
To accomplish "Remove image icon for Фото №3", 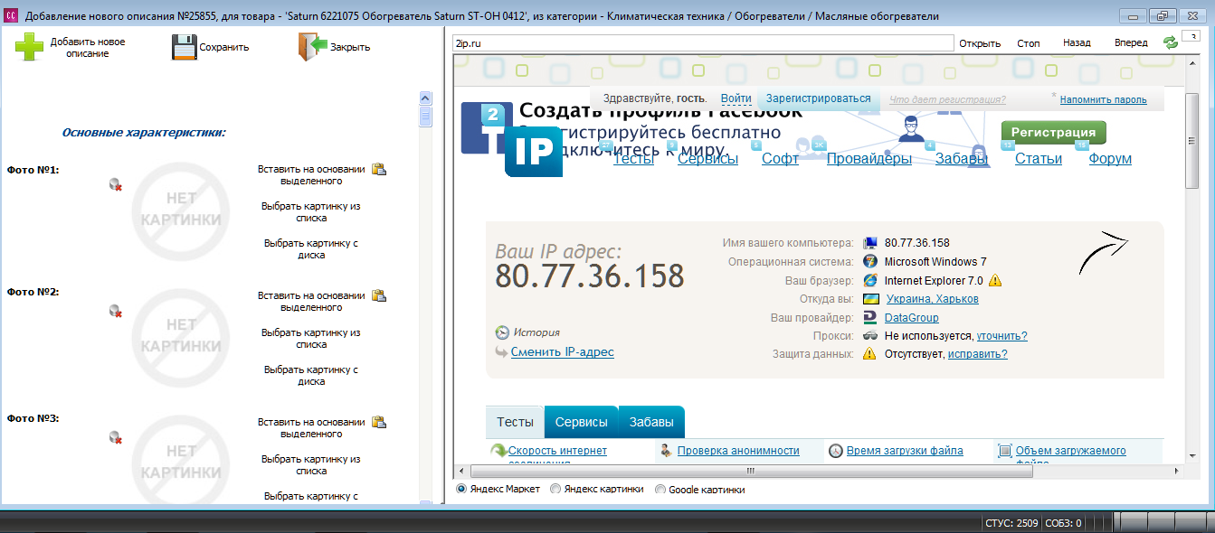I will click(115, 437).
